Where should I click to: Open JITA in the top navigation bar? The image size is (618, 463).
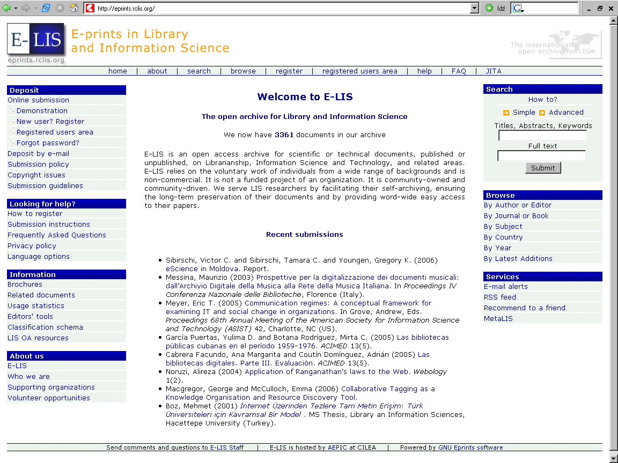493,71
